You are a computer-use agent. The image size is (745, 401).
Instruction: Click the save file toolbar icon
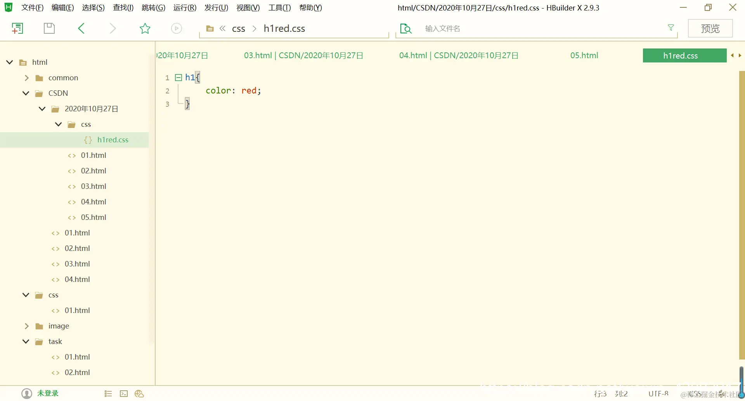pos(49,28)
